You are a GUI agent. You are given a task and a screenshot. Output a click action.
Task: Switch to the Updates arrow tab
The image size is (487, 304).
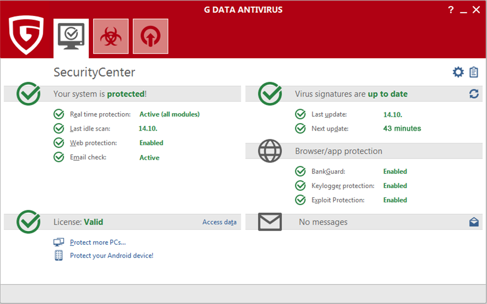(x=151, y=36)
